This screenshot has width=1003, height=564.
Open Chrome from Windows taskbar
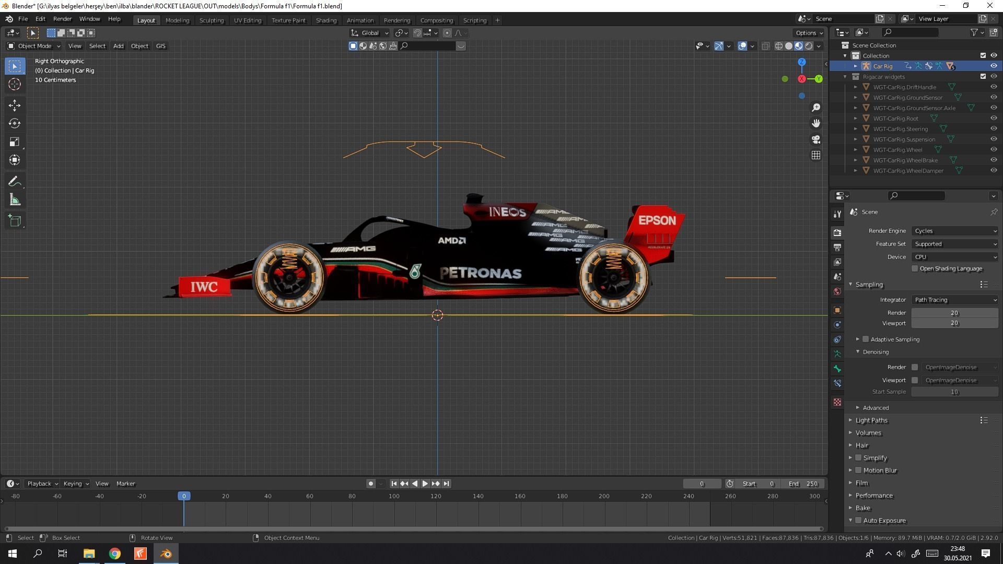point(114,554)
